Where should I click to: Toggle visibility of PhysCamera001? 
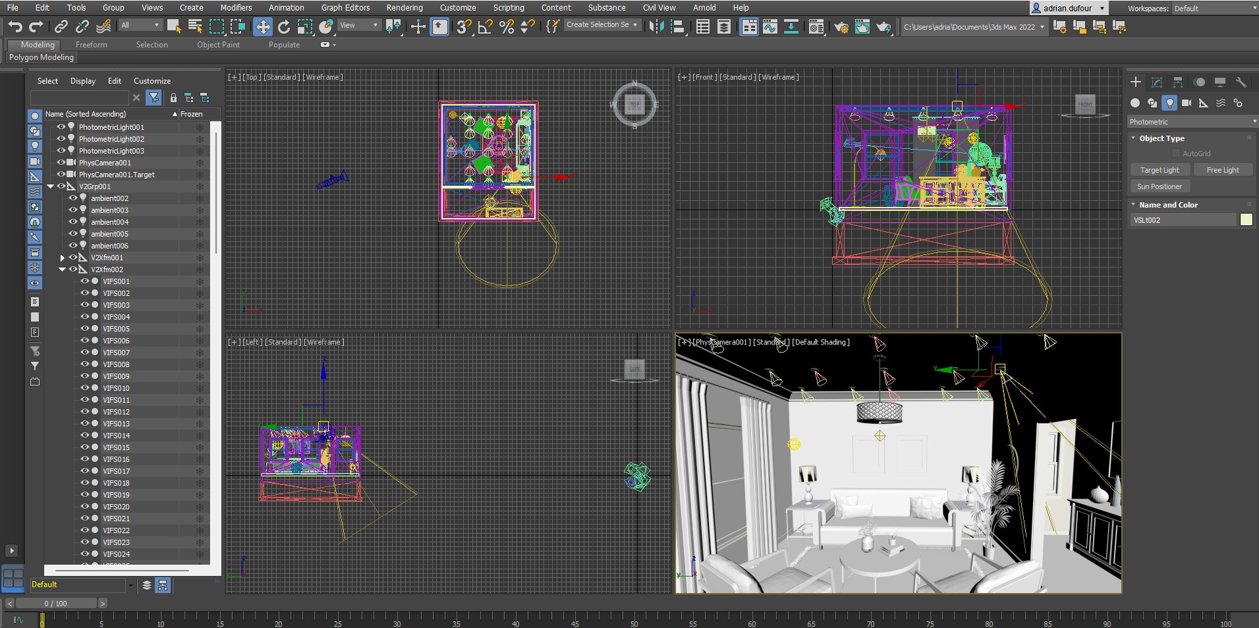61,163
